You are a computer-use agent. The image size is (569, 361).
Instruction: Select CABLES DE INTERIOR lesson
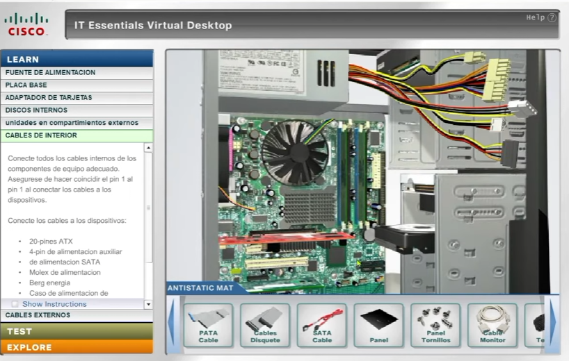[x=77, y=136]
